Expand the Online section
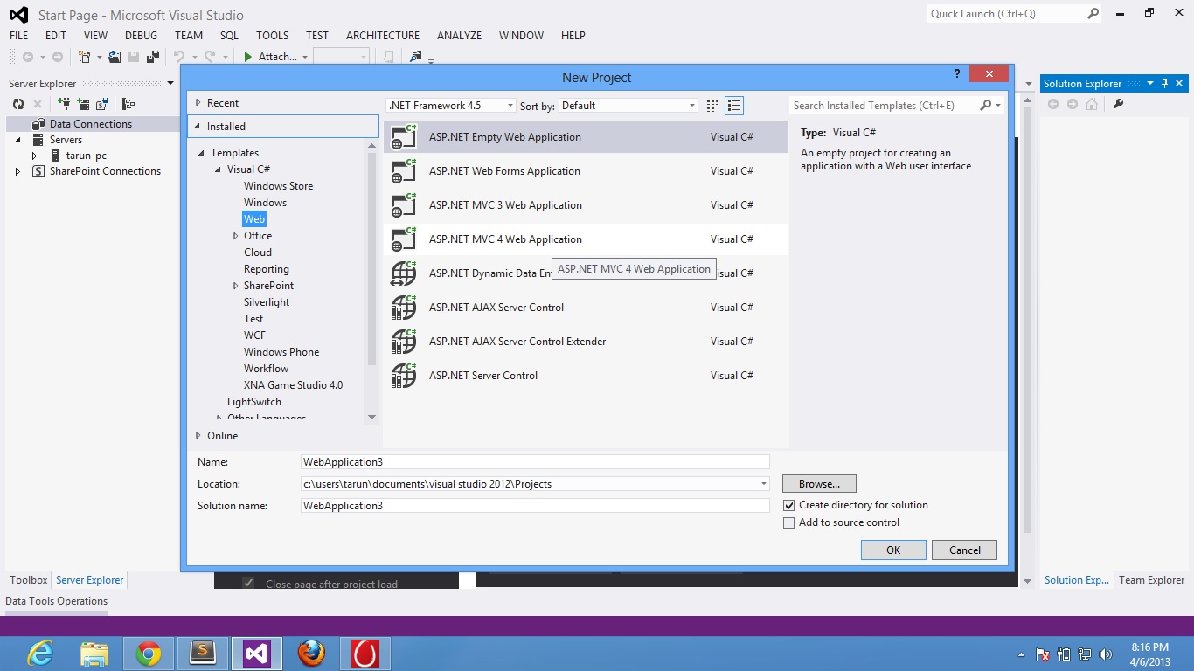1194x671 pixels. point(198,436)
